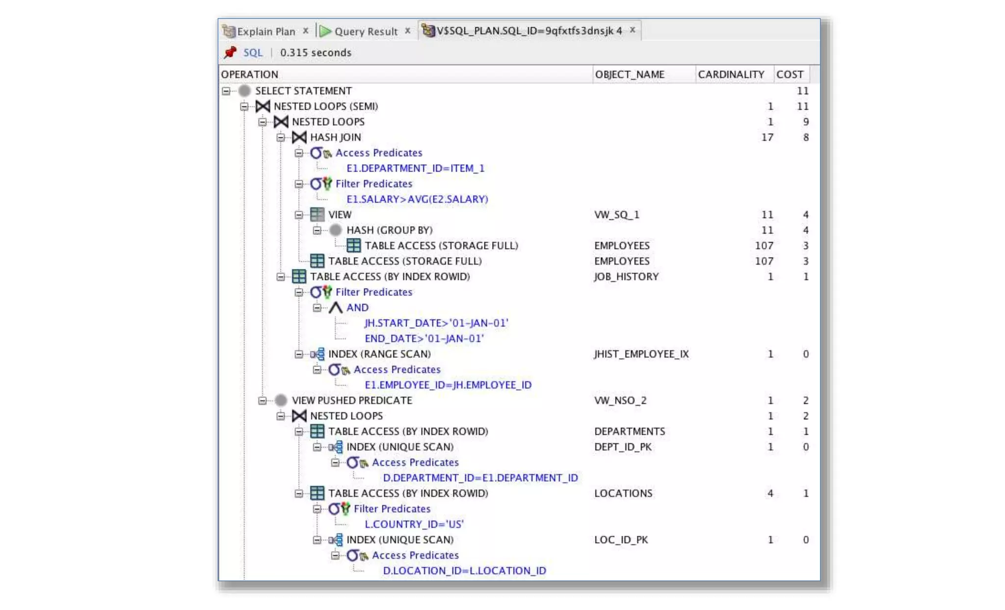Click the OBJECT_NAME column header
The image size is (1005, 610).
click(630, 75)
